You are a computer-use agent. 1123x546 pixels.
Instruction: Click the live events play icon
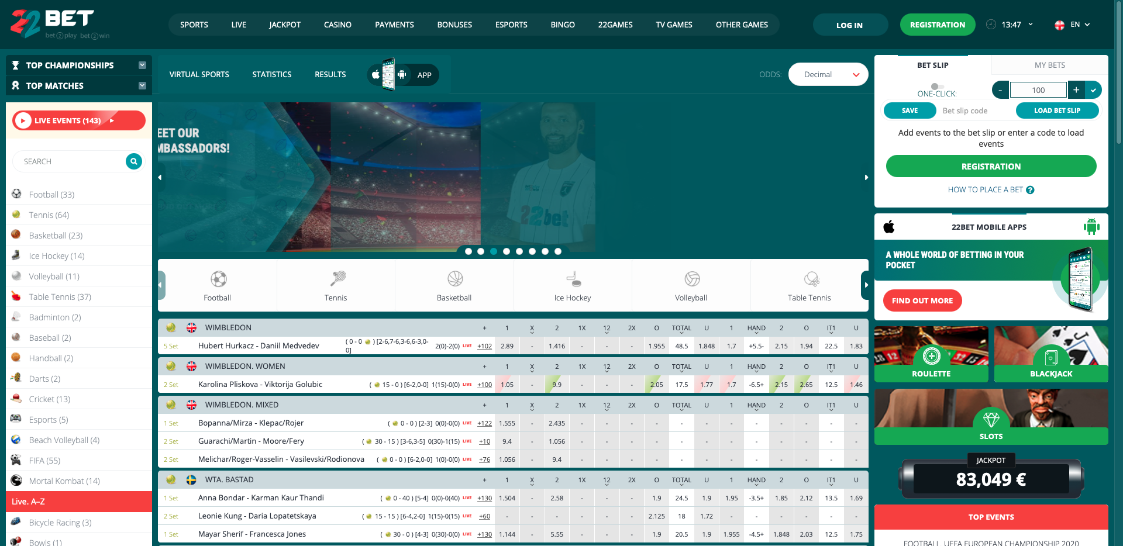23,120
